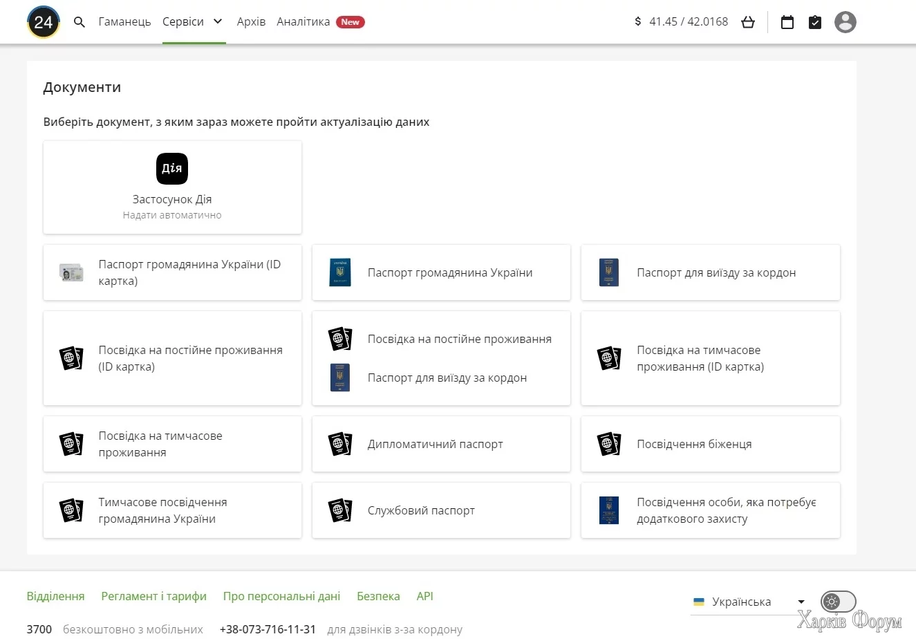Open the Гаманець menu item
Viewport: 916px width, 641px height.
click(x=124, y=22)
